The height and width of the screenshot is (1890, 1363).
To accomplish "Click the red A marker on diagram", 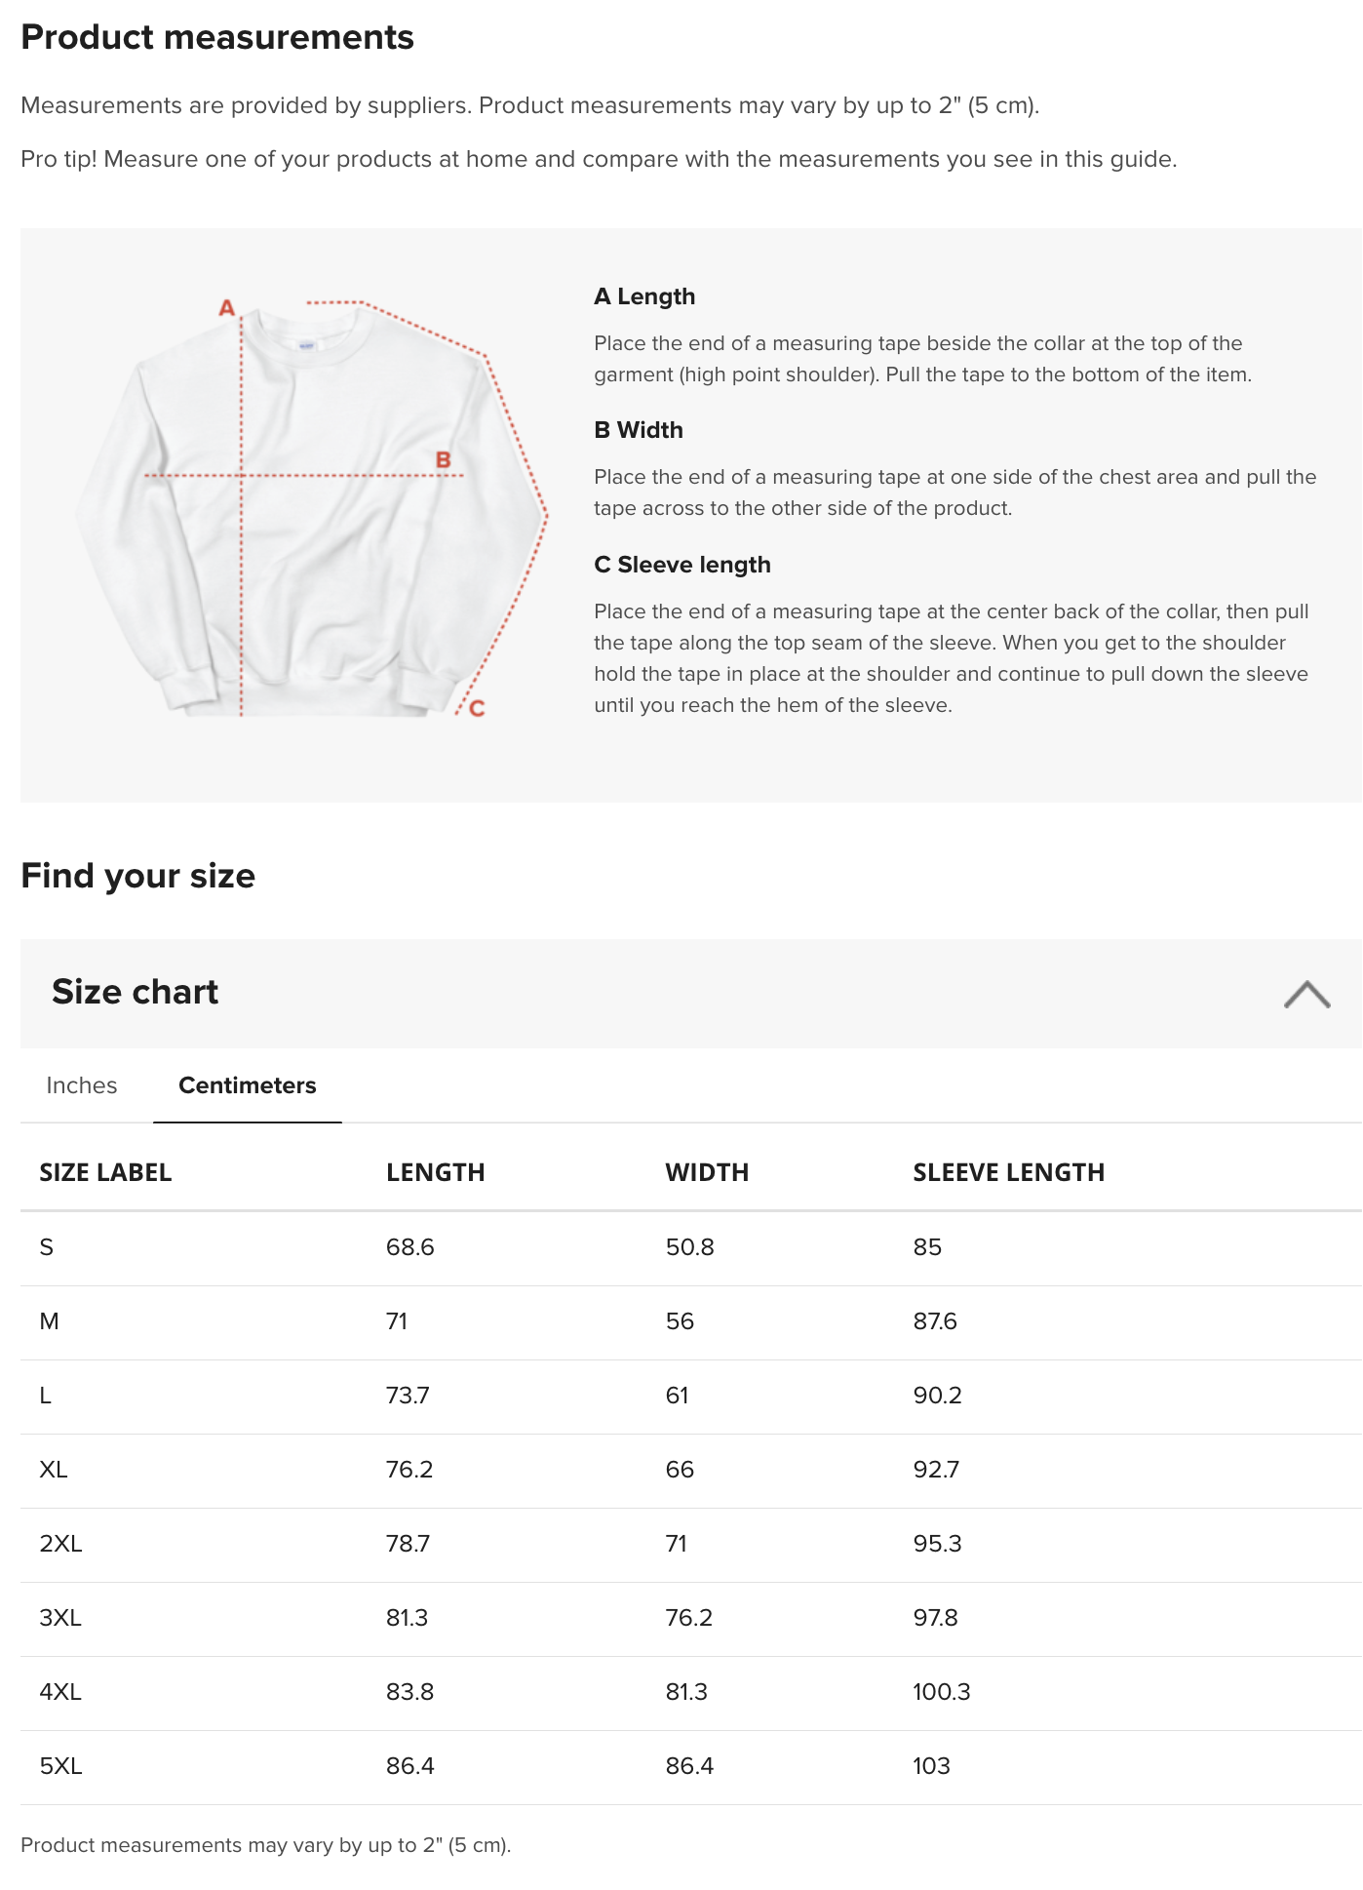I will 227,308.
